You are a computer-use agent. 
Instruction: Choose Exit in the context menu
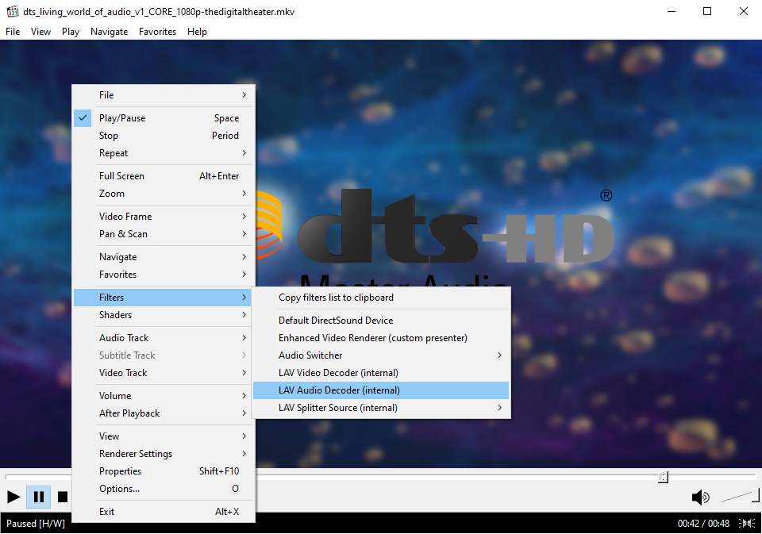click(x=164, y=511)
